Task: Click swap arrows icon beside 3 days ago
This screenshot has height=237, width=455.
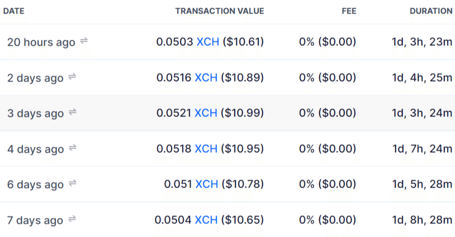Action: [x=73, y=112]
